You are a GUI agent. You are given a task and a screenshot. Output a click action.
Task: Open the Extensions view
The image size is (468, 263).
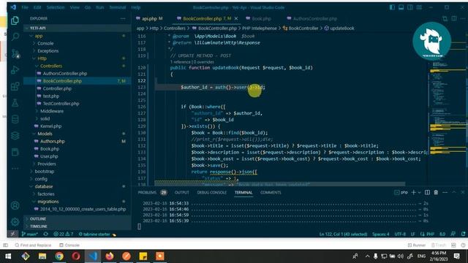(x=15, y=86)
